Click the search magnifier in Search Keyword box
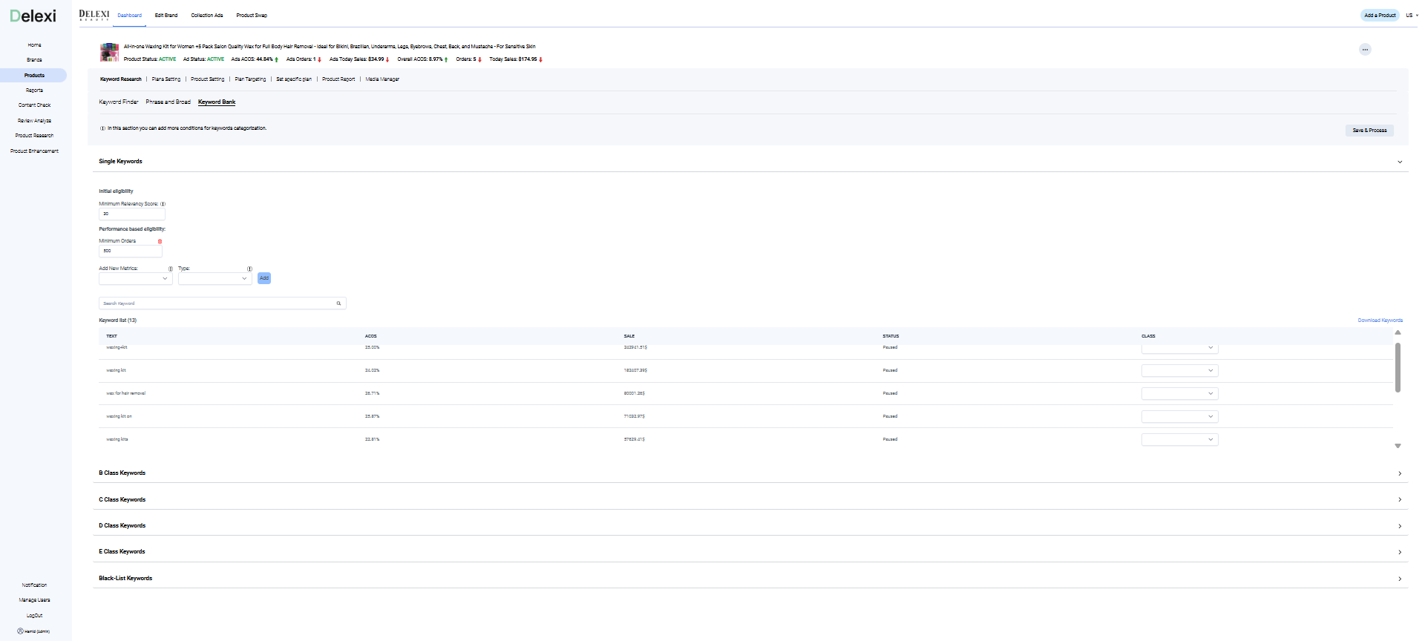 pos(338,303)
